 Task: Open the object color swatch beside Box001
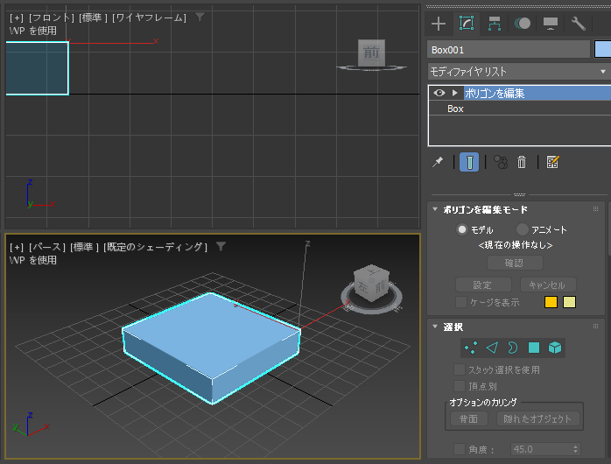602,50
